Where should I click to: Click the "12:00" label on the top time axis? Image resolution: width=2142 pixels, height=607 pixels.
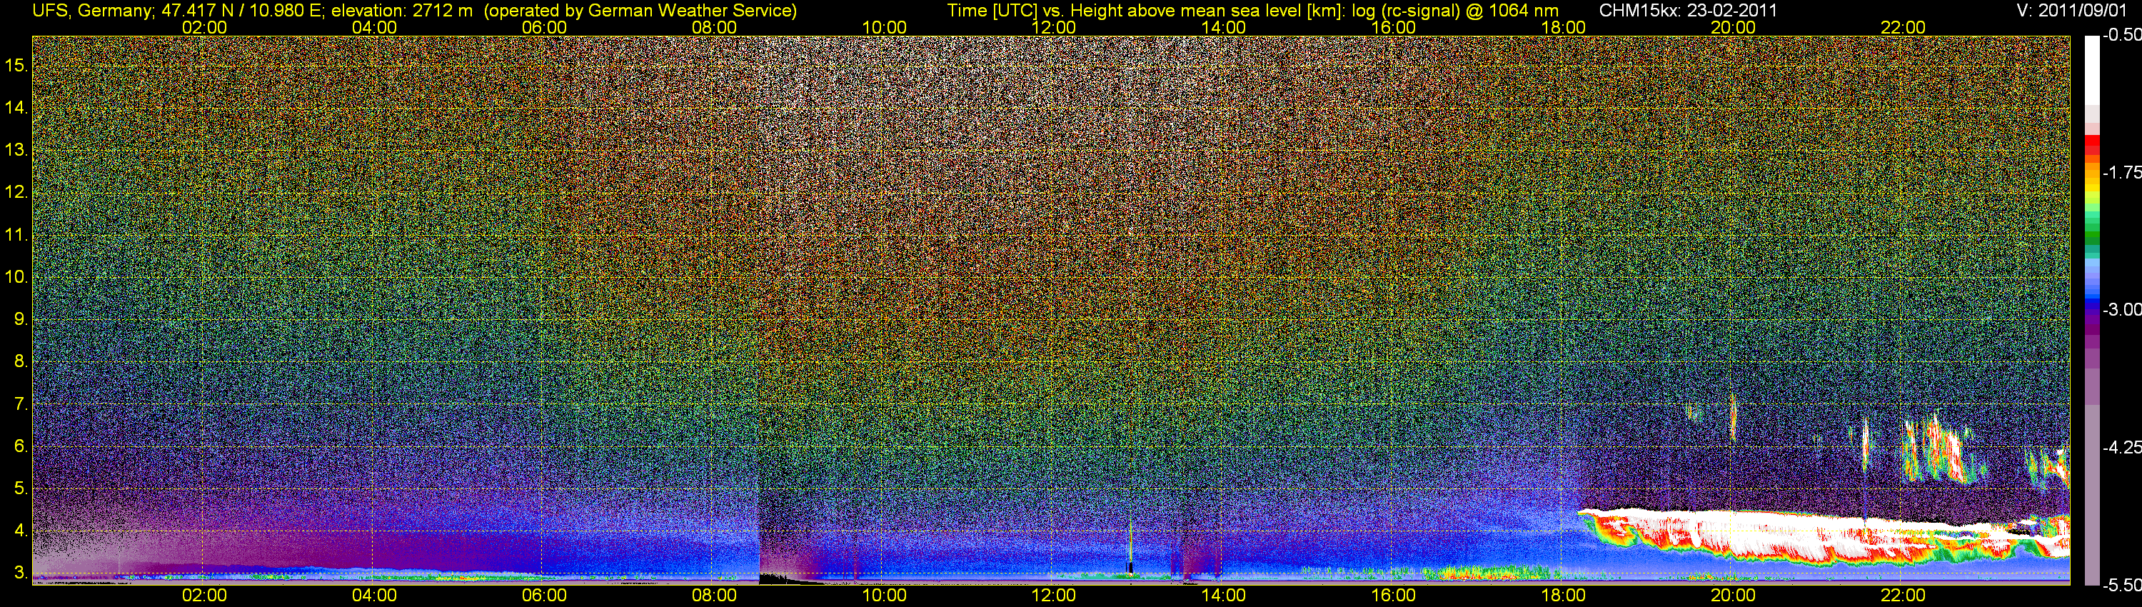pos(1054,27)
